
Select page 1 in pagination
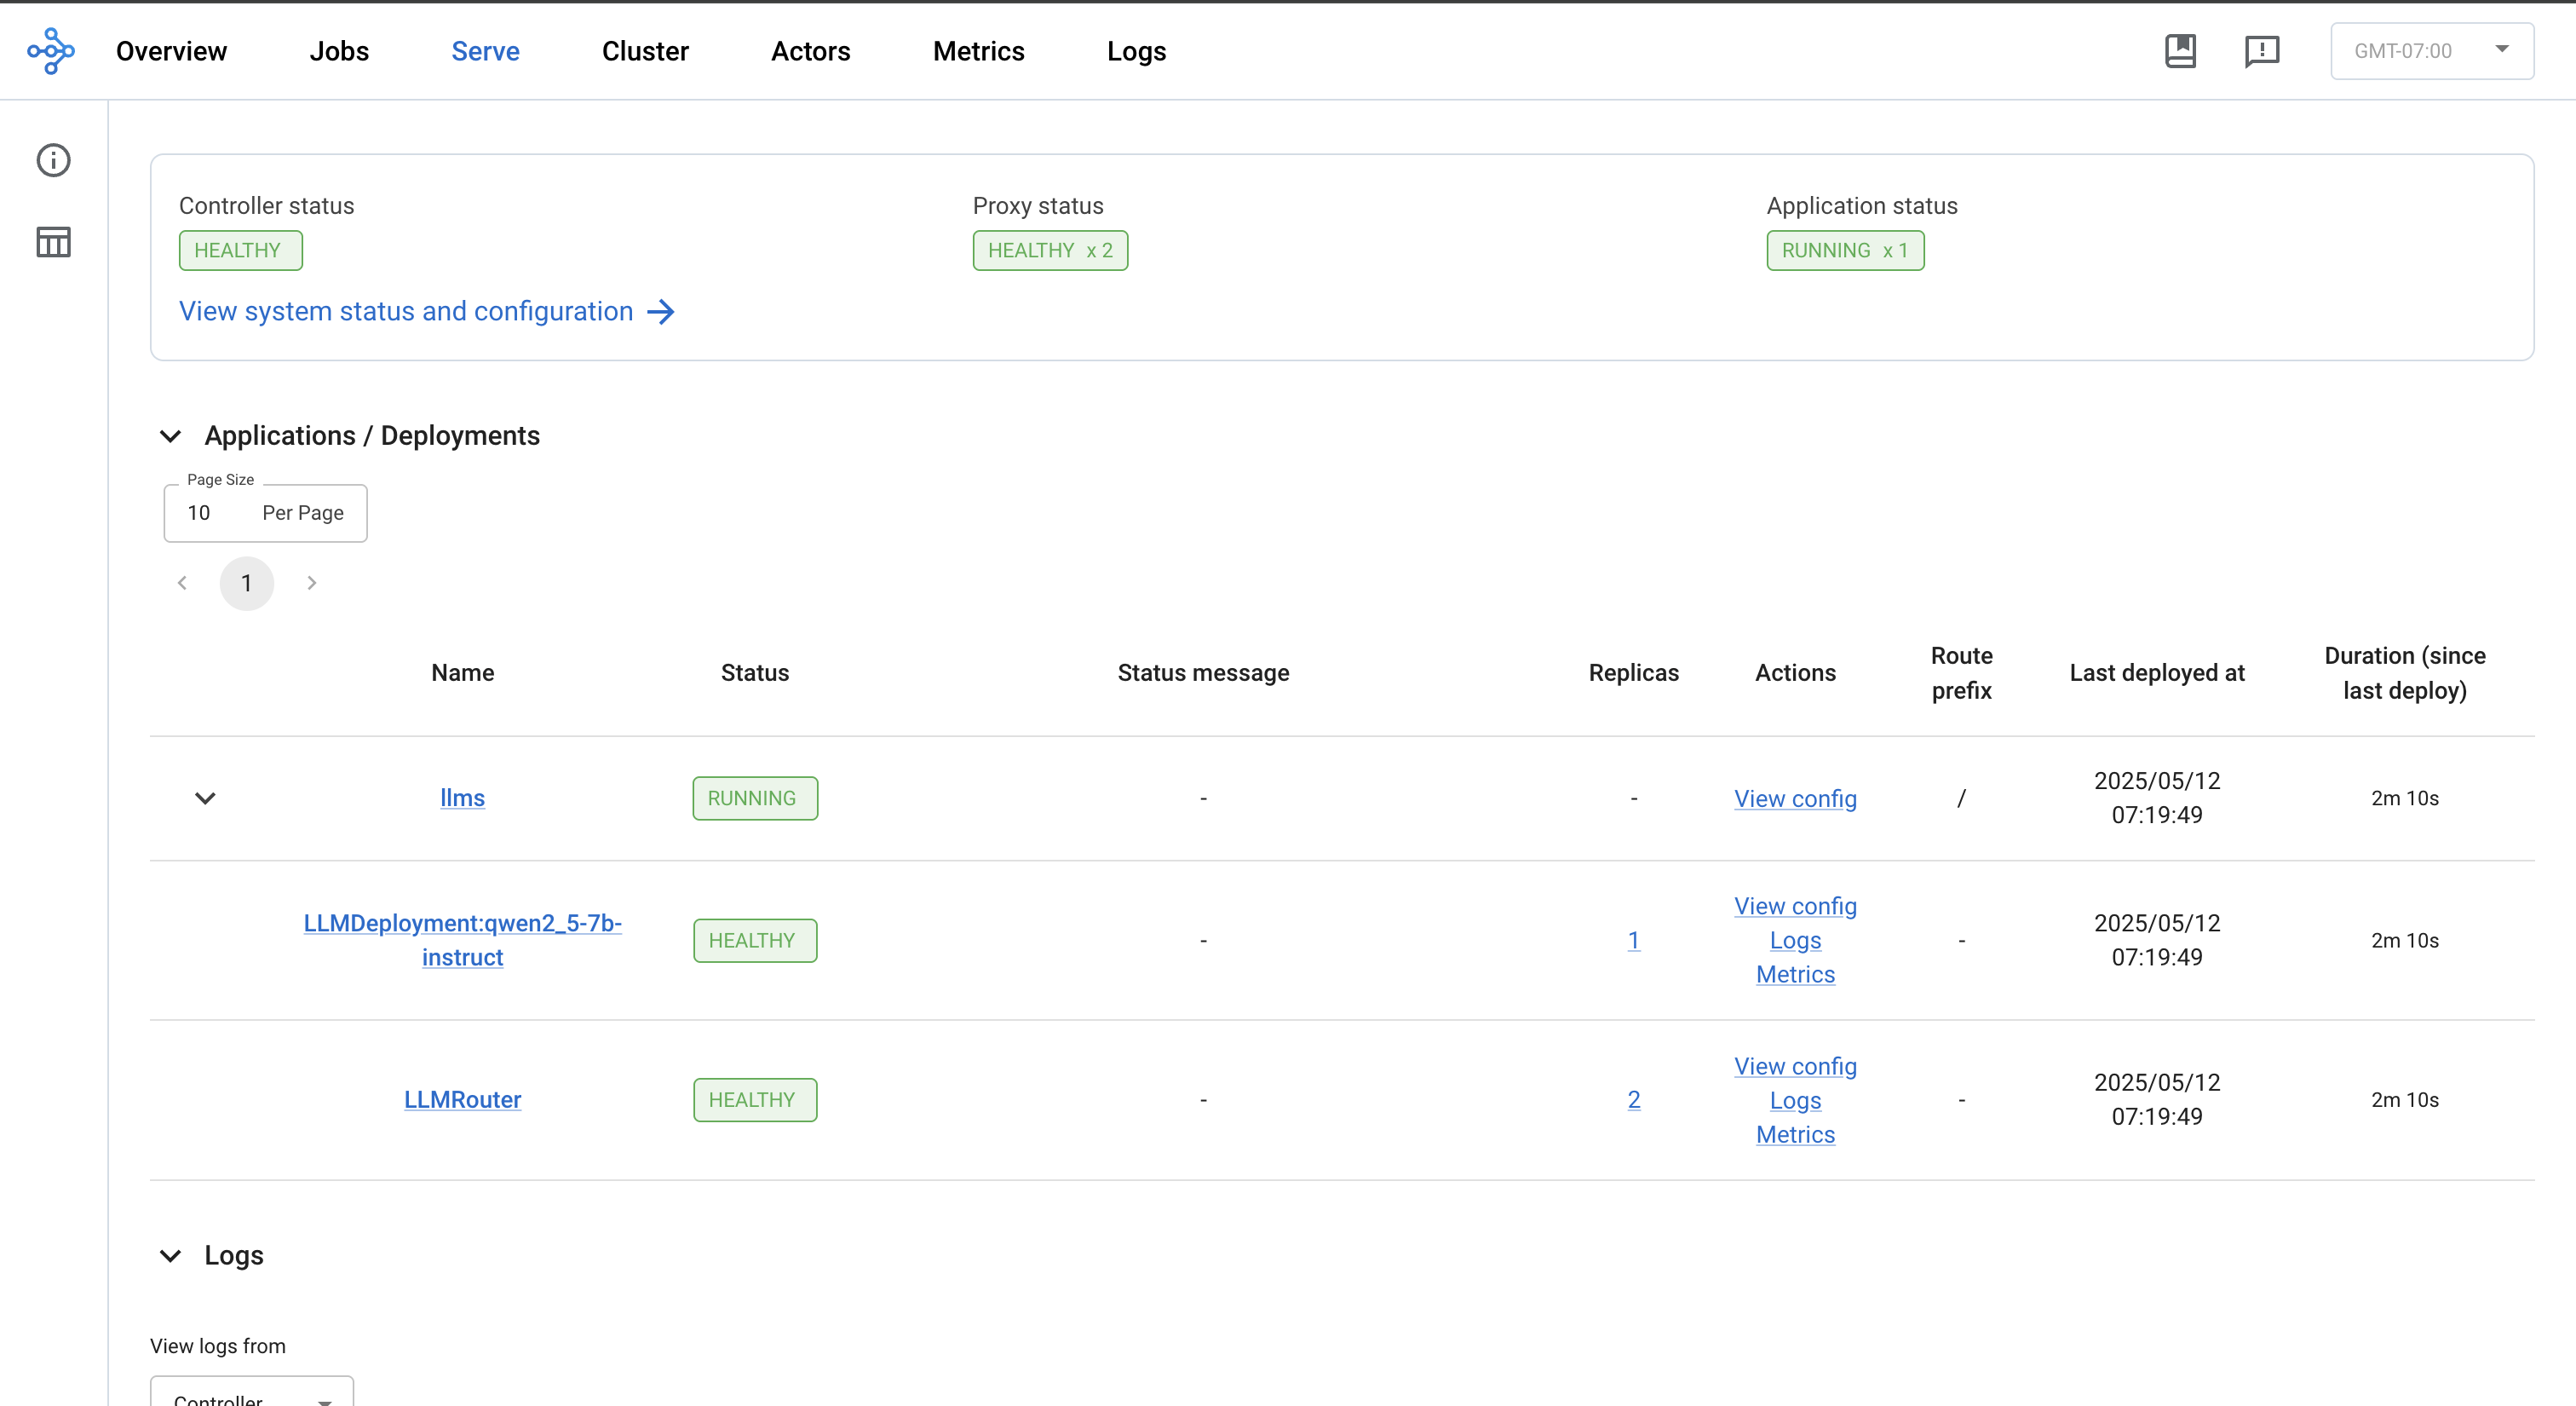tap(246, 583)
